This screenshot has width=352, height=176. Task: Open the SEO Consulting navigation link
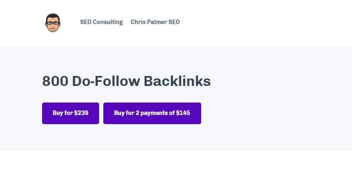coord(102,22)
